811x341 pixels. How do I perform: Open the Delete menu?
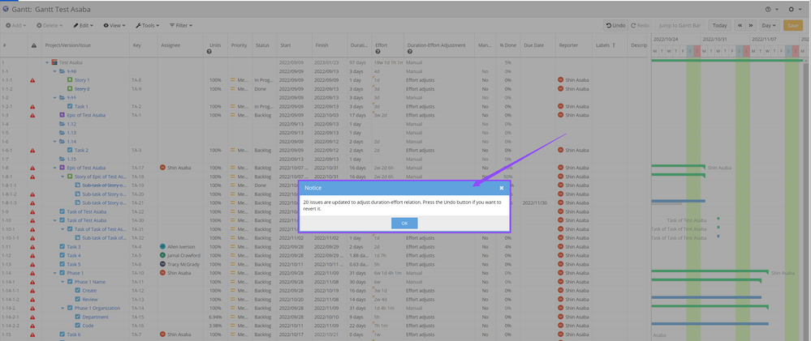coord(50,25)
